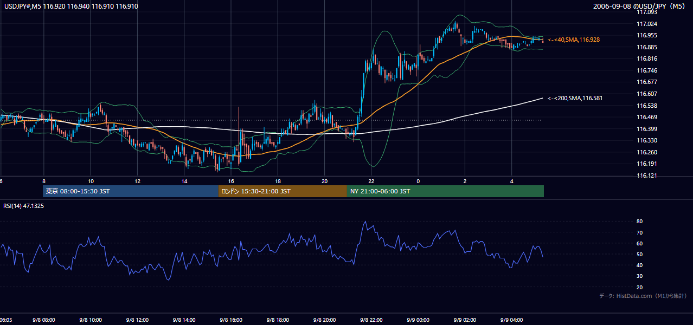
Task: Click the RSI 80 level label
Action: (x=639, y=222)
